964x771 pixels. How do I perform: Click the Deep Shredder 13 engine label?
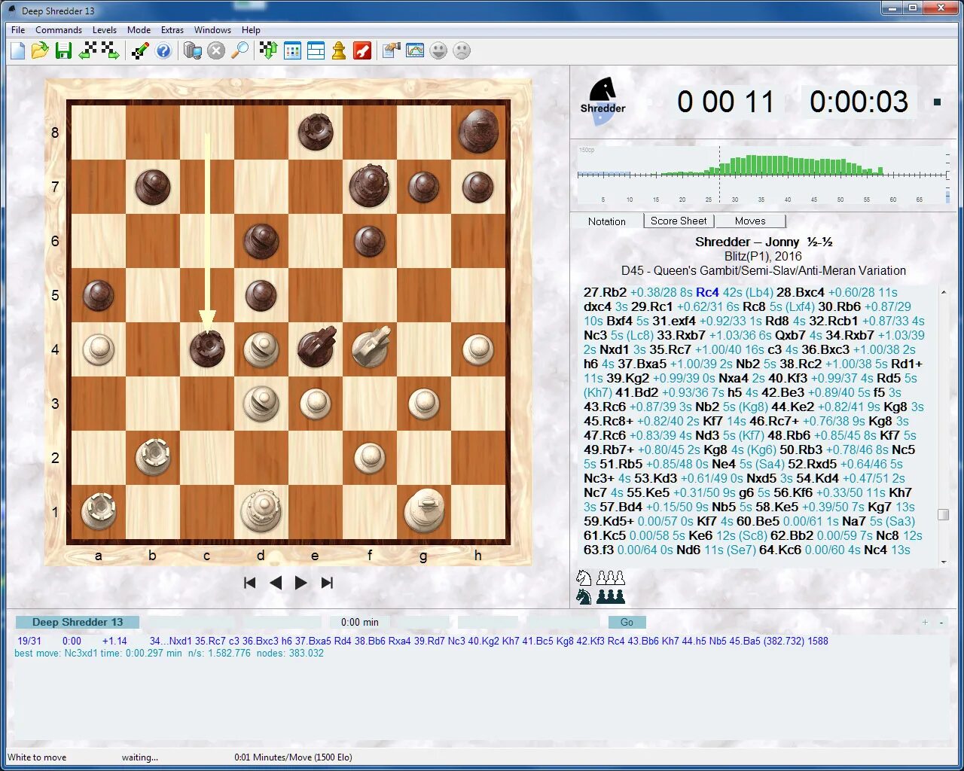(x=78, y=622)
